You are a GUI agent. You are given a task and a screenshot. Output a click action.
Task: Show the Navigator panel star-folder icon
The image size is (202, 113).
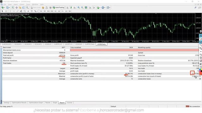[20, 8]
